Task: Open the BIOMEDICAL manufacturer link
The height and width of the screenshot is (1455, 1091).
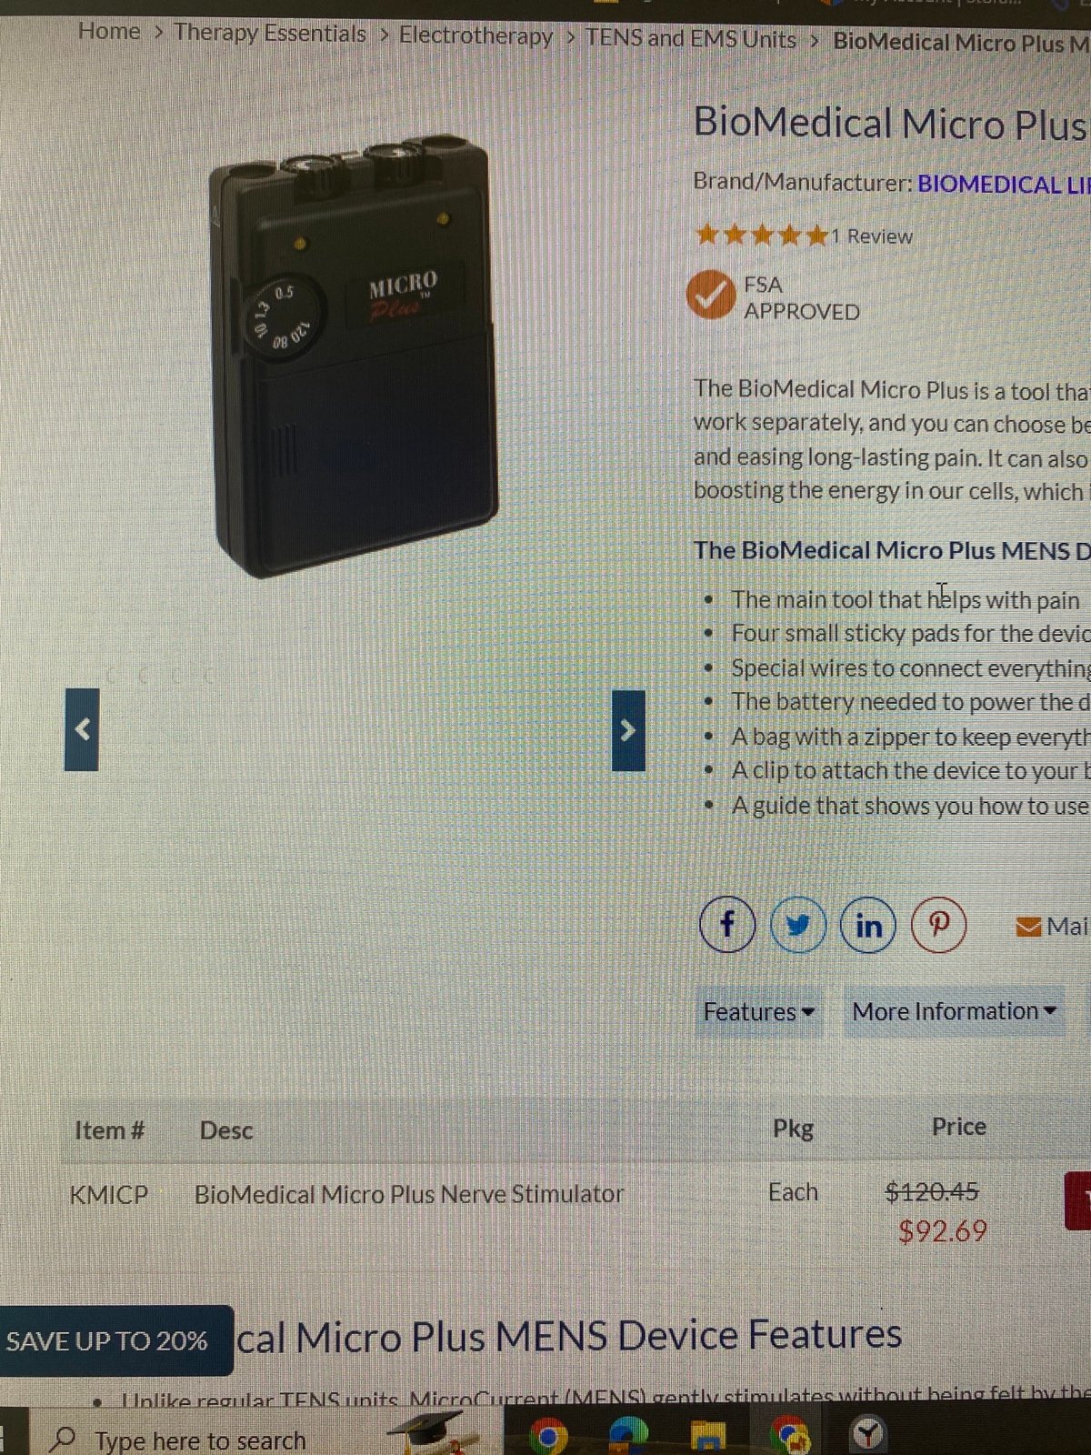Action: click(1004, 185)
